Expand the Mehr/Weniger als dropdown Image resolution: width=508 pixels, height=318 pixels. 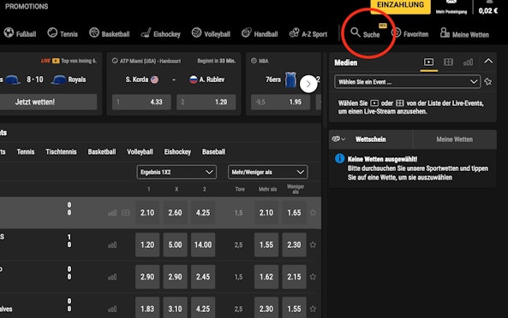point(267,173)
